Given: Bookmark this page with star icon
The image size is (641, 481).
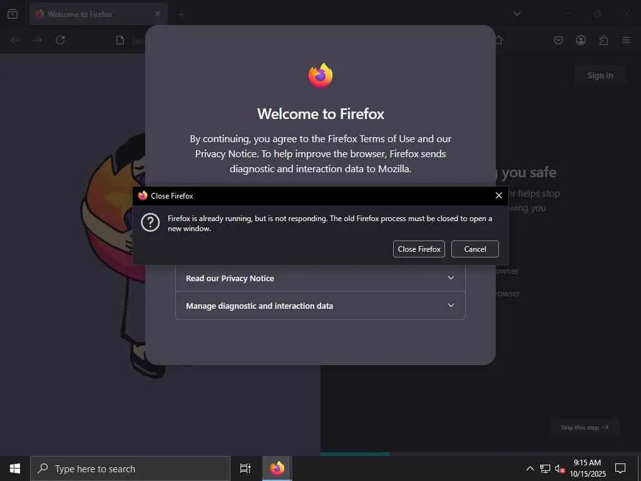Looking at the screenshot, I should [x=499, y=40].
